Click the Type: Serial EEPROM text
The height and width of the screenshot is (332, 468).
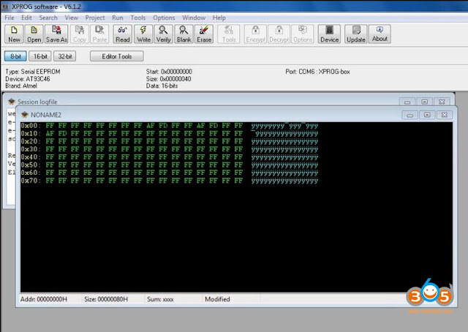(33, 72)
